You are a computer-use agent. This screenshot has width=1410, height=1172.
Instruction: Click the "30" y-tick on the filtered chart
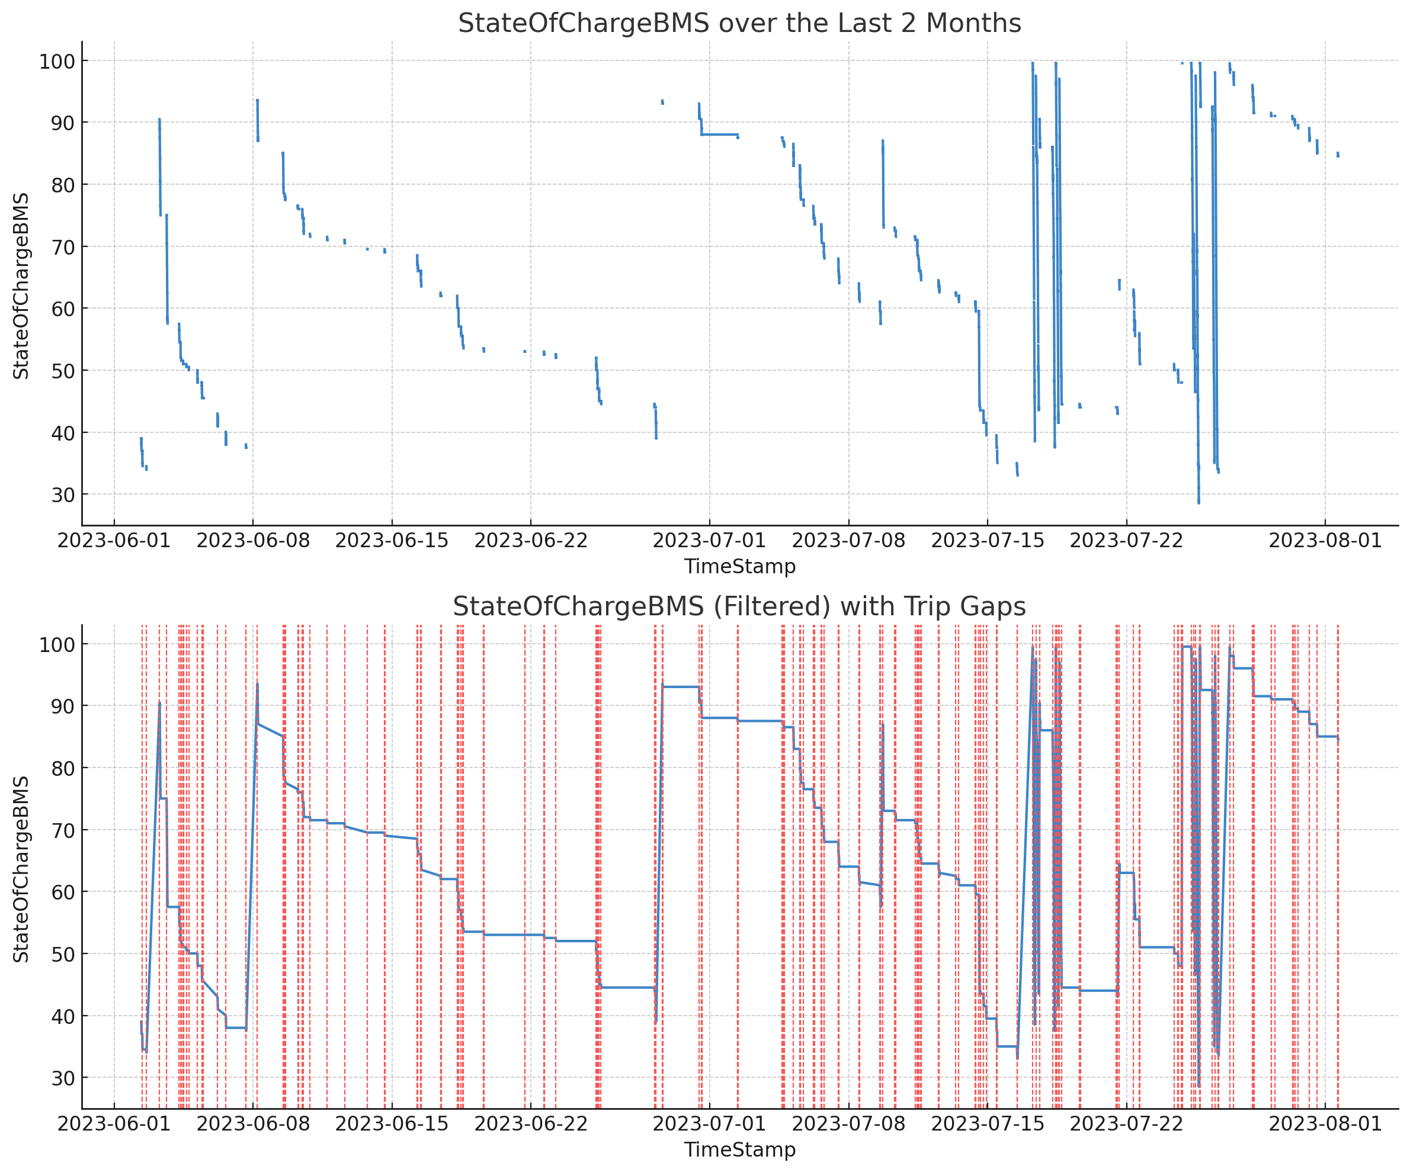63,1078
